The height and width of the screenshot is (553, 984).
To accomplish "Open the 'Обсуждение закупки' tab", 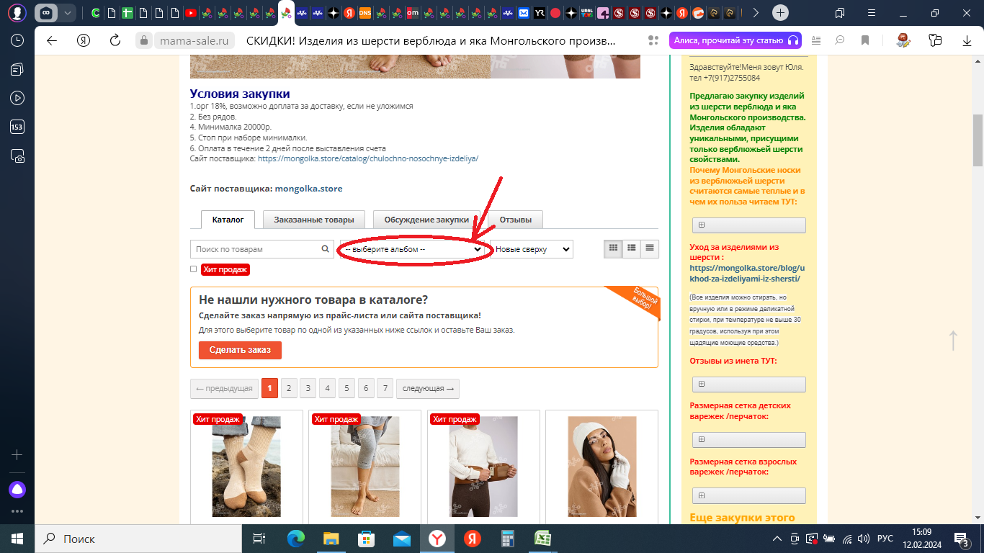I will [426, 220].
